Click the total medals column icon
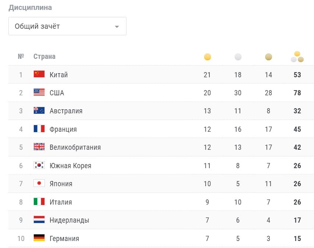Image resolution: width=314 pixels, height=248 pixels. coord(297,57)
